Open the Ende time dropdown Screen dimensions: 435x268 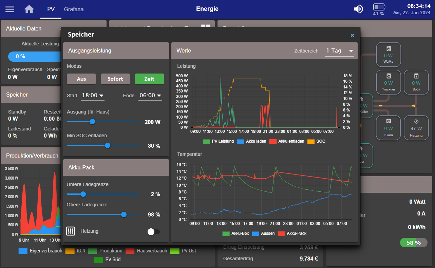(x=150, y=96)
